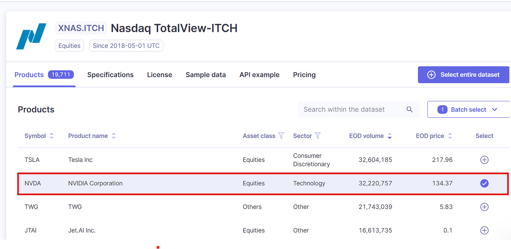Screen dimensions: 511x249
Task: Click the Equities tag under the title
Action: click(x=69, y=46)
